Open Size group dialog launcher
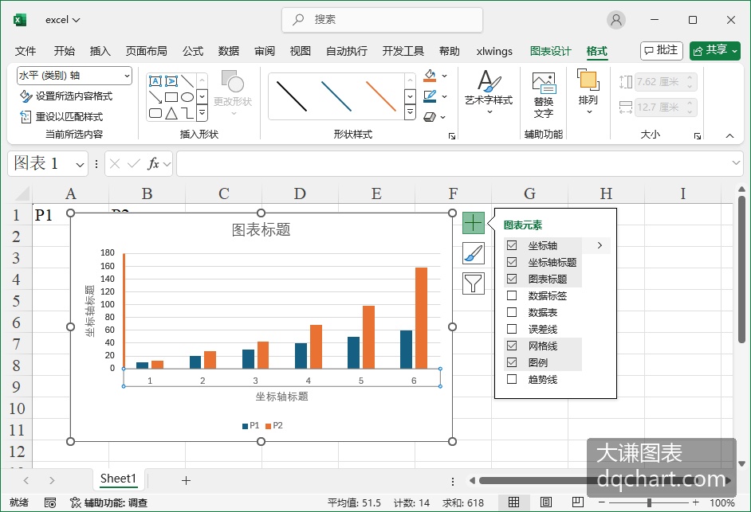This screenshot has width=751, height=512. tap(698, 136)
